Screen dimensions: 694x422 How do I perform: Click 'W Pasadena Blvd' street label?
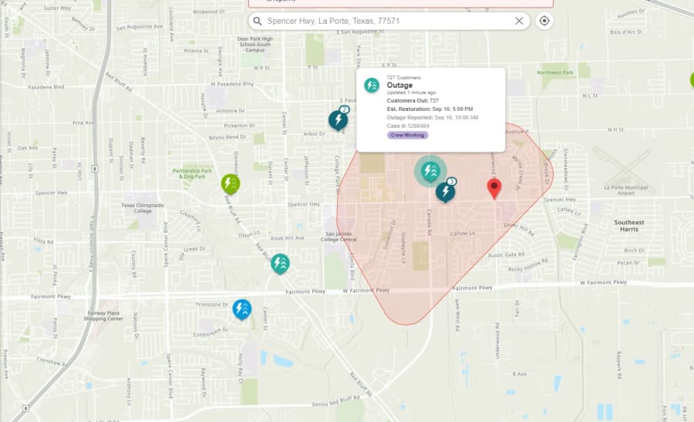pos(232,83)
